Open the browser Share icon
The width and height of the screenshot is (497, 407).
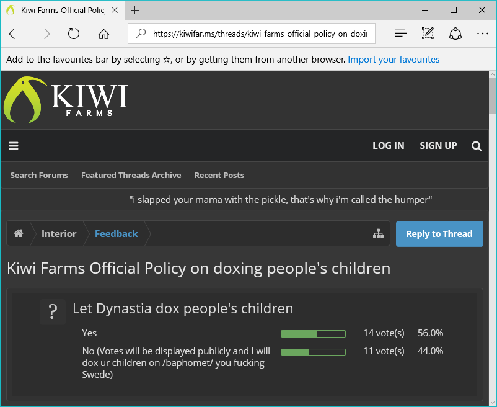[455, 34]
